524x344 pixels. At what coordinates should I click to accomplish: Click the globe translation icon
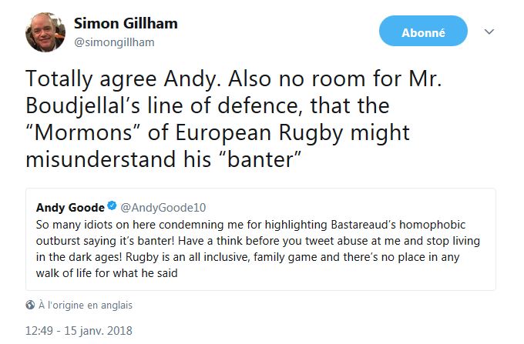tap(30, 305)
